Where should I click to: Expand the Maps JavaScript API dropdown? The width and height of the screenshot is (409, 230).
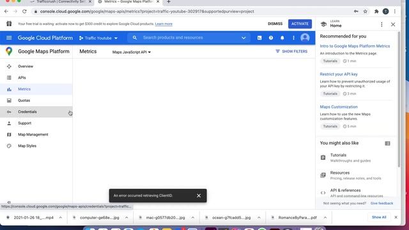click(x=132, y=52)
